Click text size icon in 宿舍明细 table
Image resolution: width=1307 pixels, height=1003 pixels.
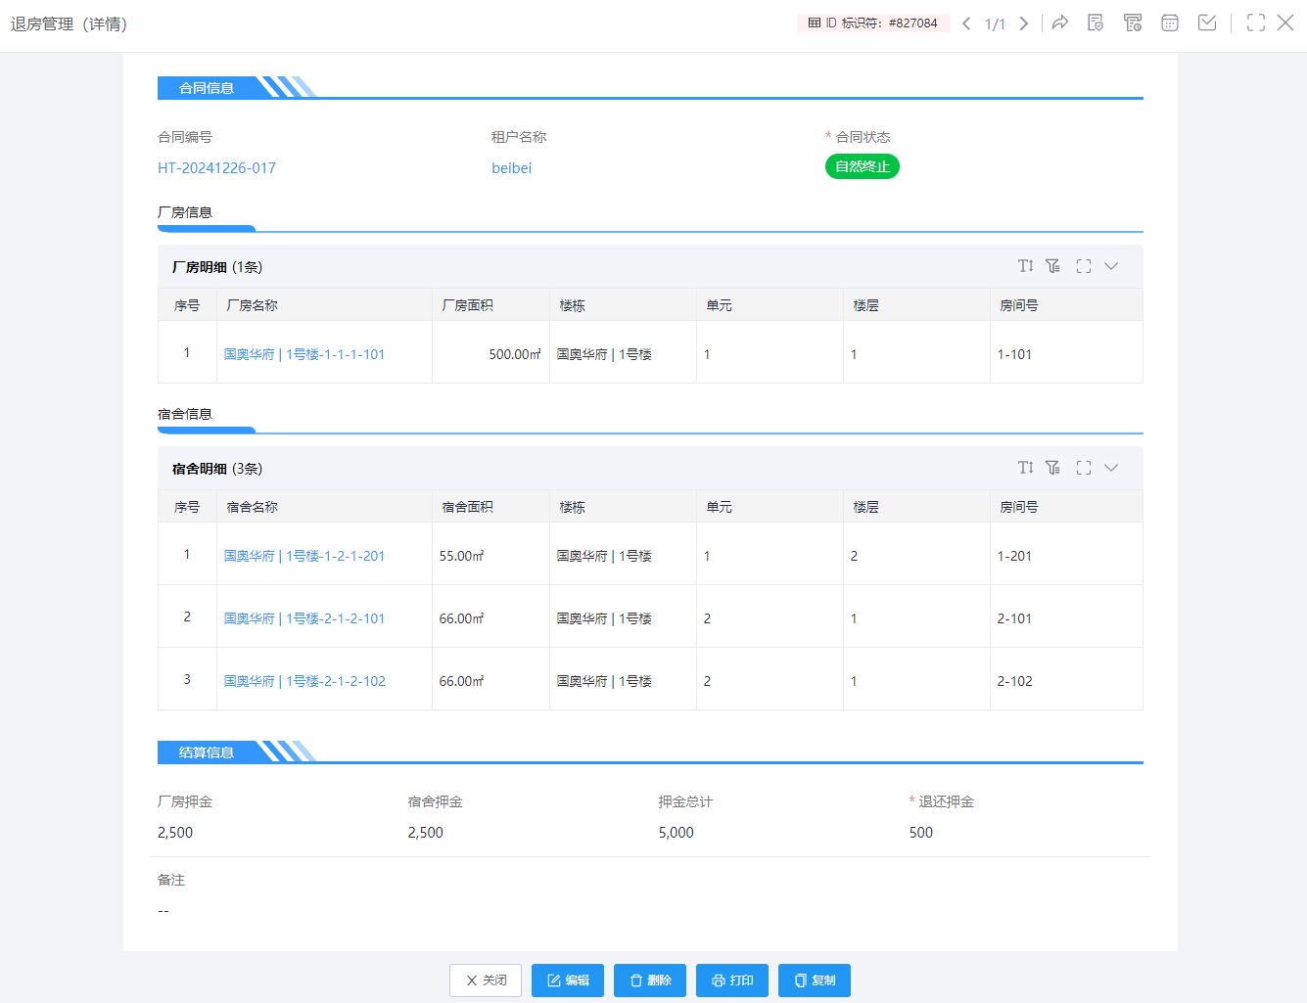(1025, 468)
